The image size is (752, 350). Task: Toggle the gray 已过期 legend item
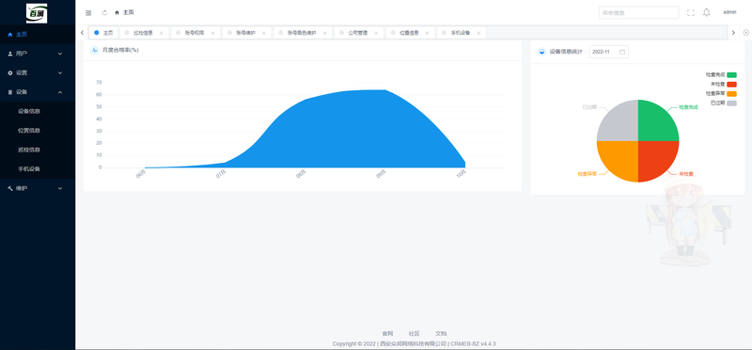pyautogui.click(x=723, y=103)
